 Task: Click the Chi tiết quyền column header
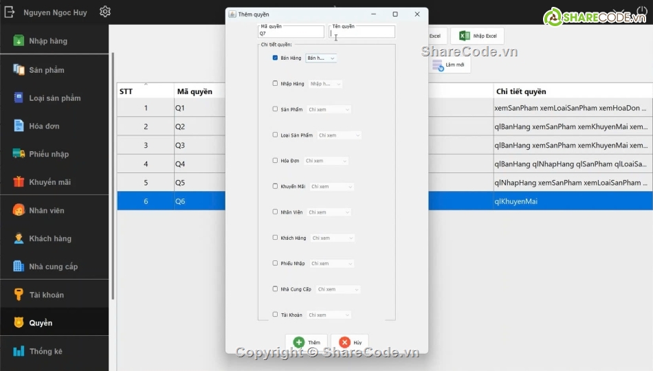[x=573, y=91]
